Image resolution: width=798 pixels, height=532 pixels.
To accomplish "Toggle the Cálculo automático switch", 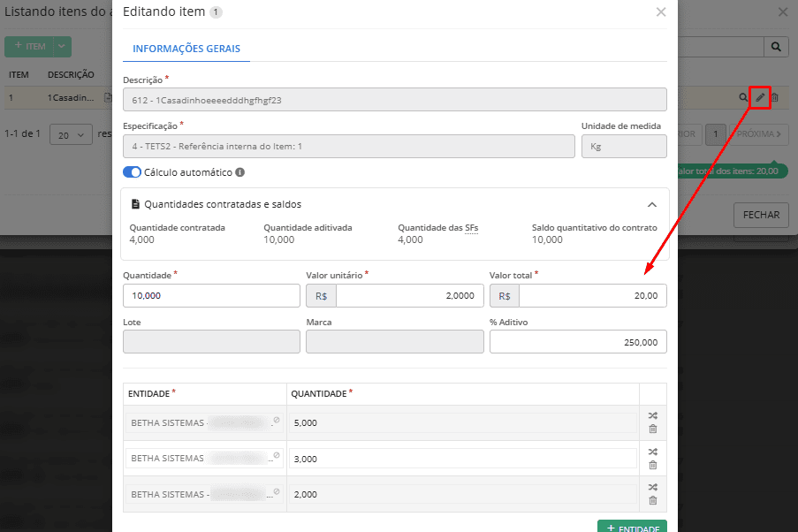I will [x=133, y=172].
